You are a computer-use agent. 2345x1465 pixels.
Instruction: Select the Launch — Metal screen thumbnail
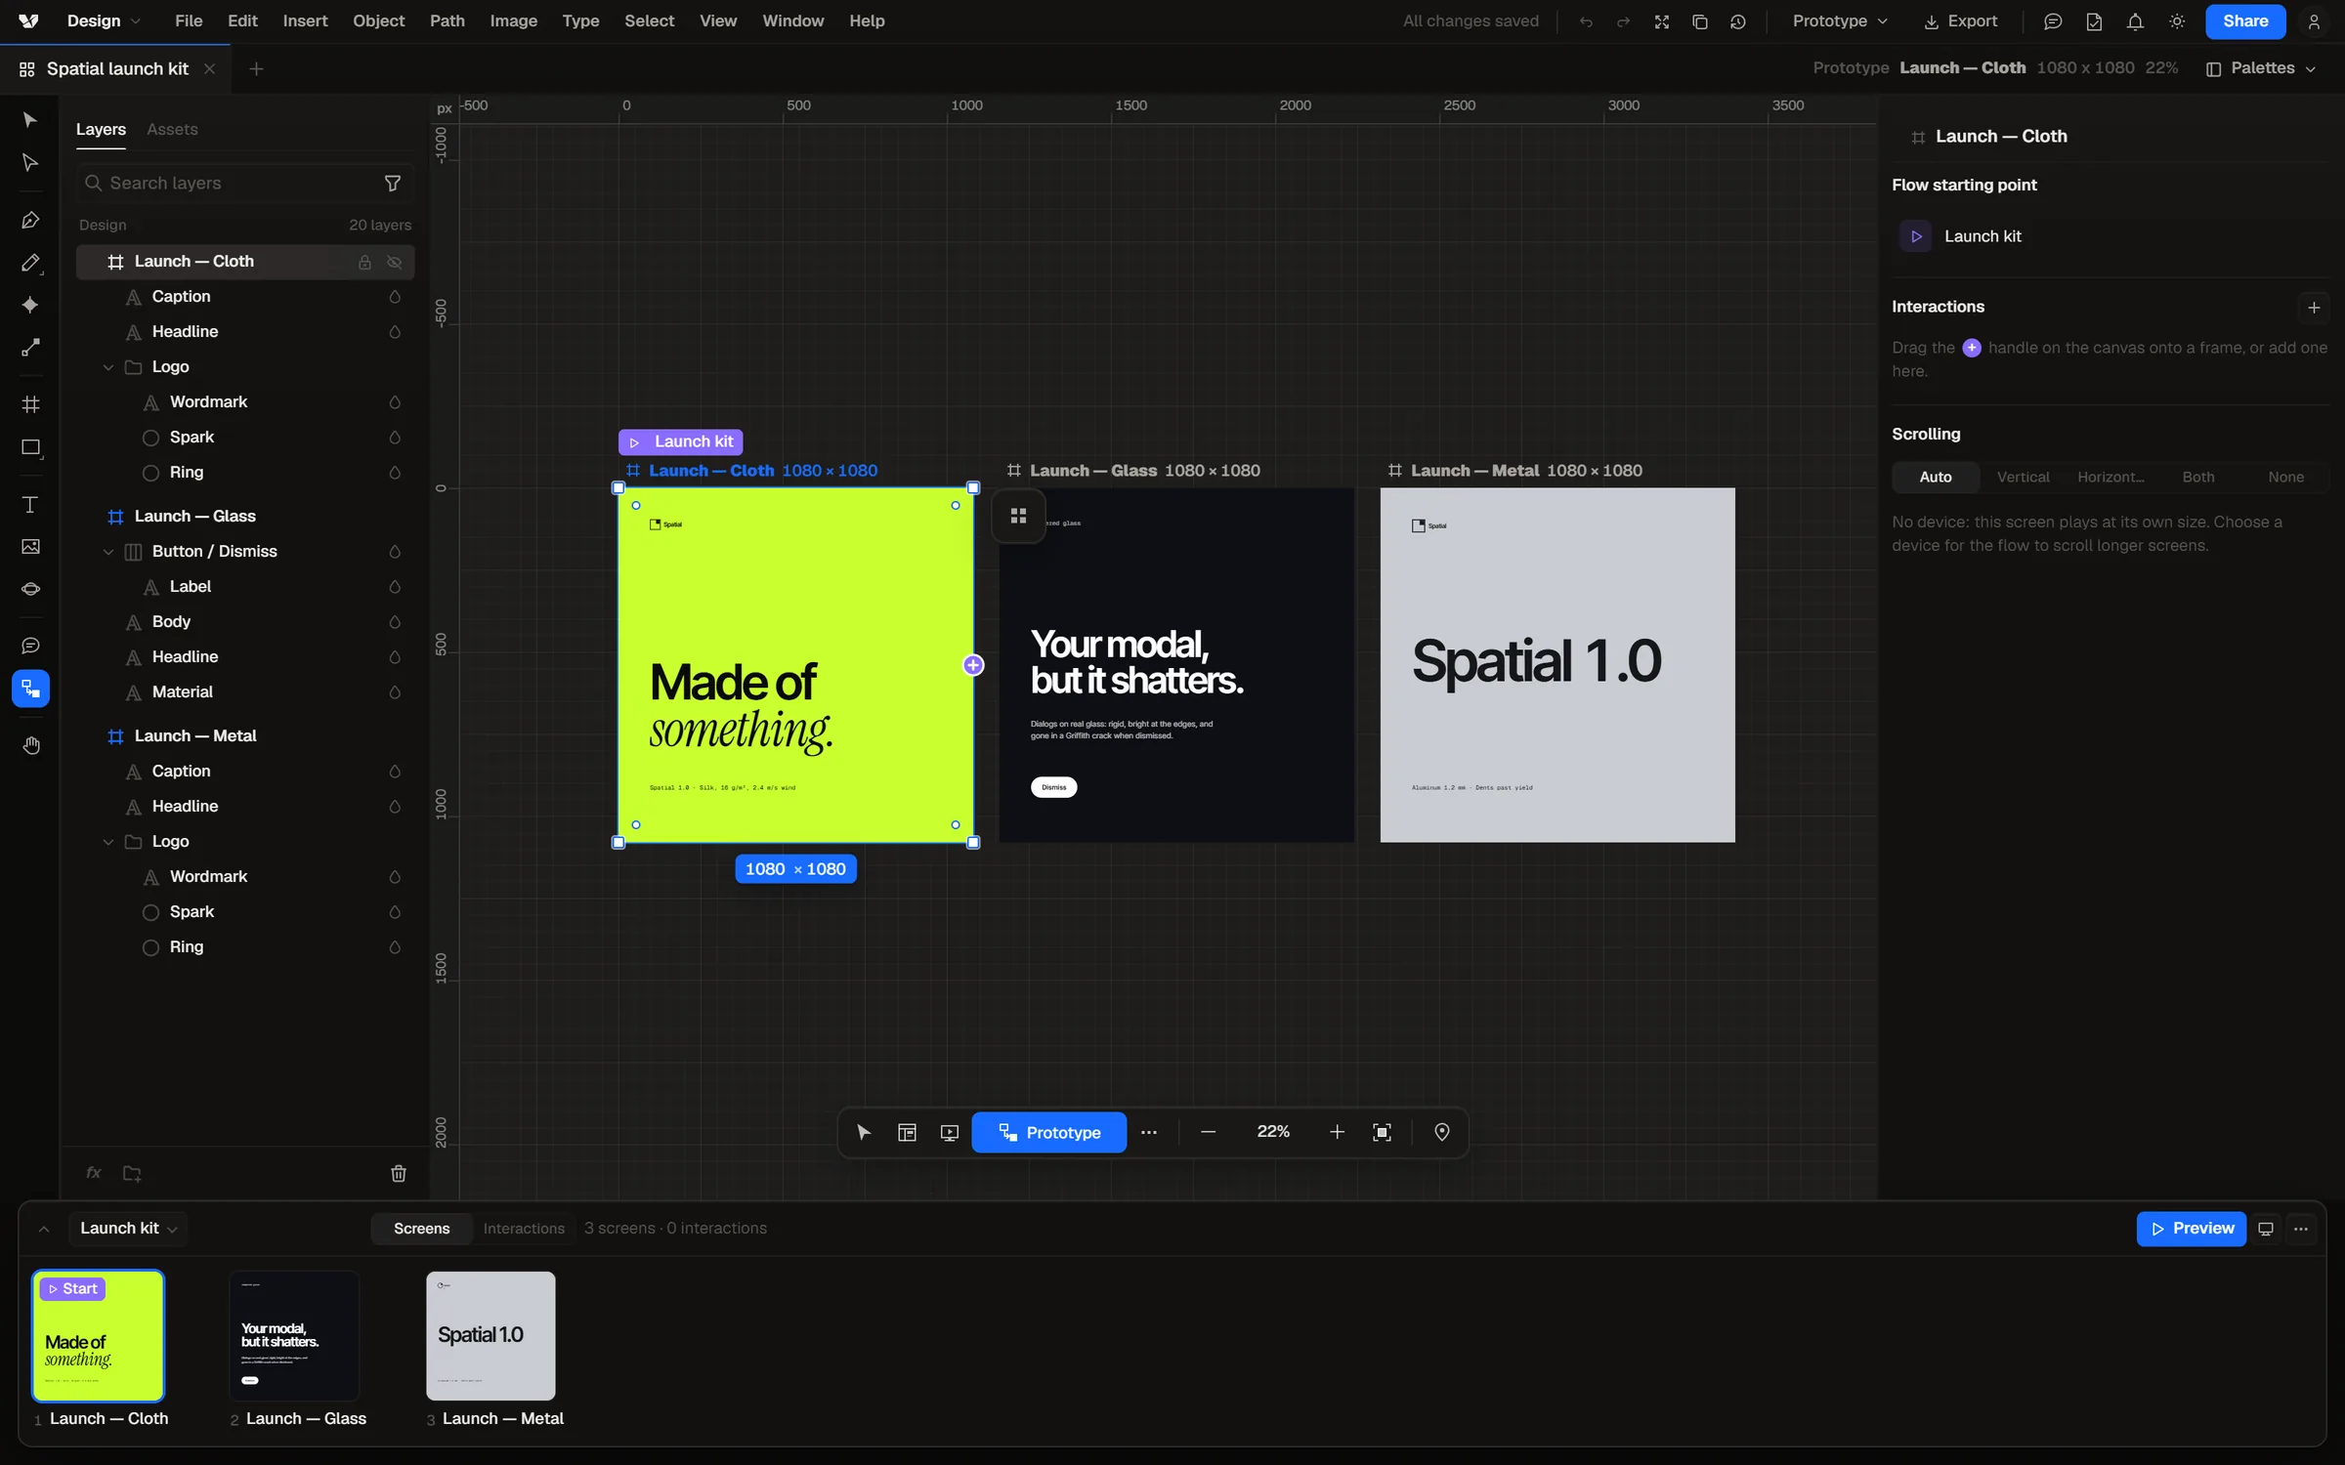click(490, 1336)
